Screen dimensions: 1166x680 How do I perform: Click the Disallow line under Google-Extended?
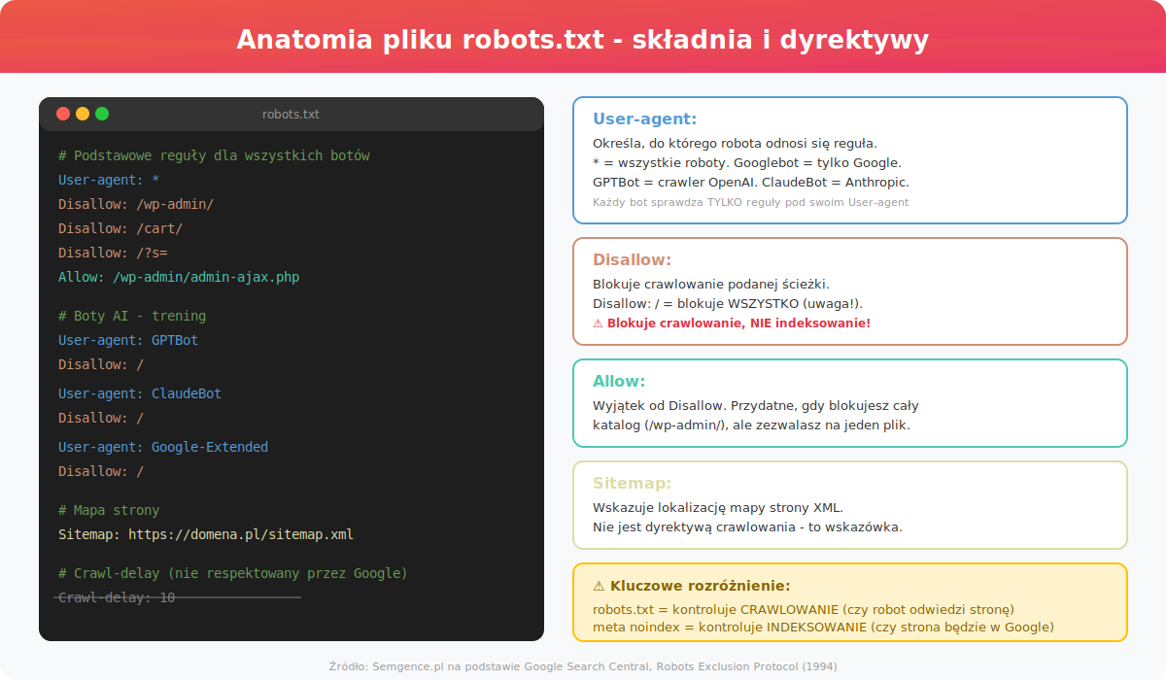pos(101,471)
